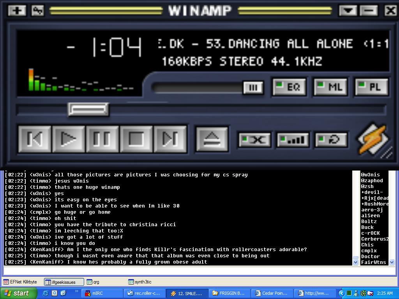Screen dimensions: 399x299
Task: Toggle the crossfade bars button
Action: coord(293,140)
